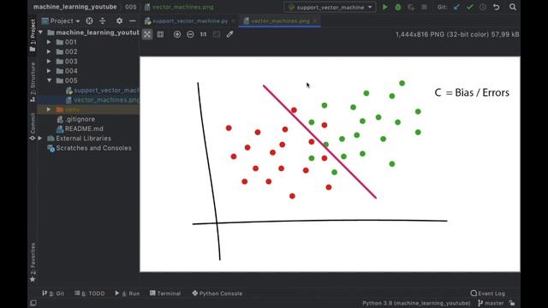Expand the 003 folder

click(49, 62)
